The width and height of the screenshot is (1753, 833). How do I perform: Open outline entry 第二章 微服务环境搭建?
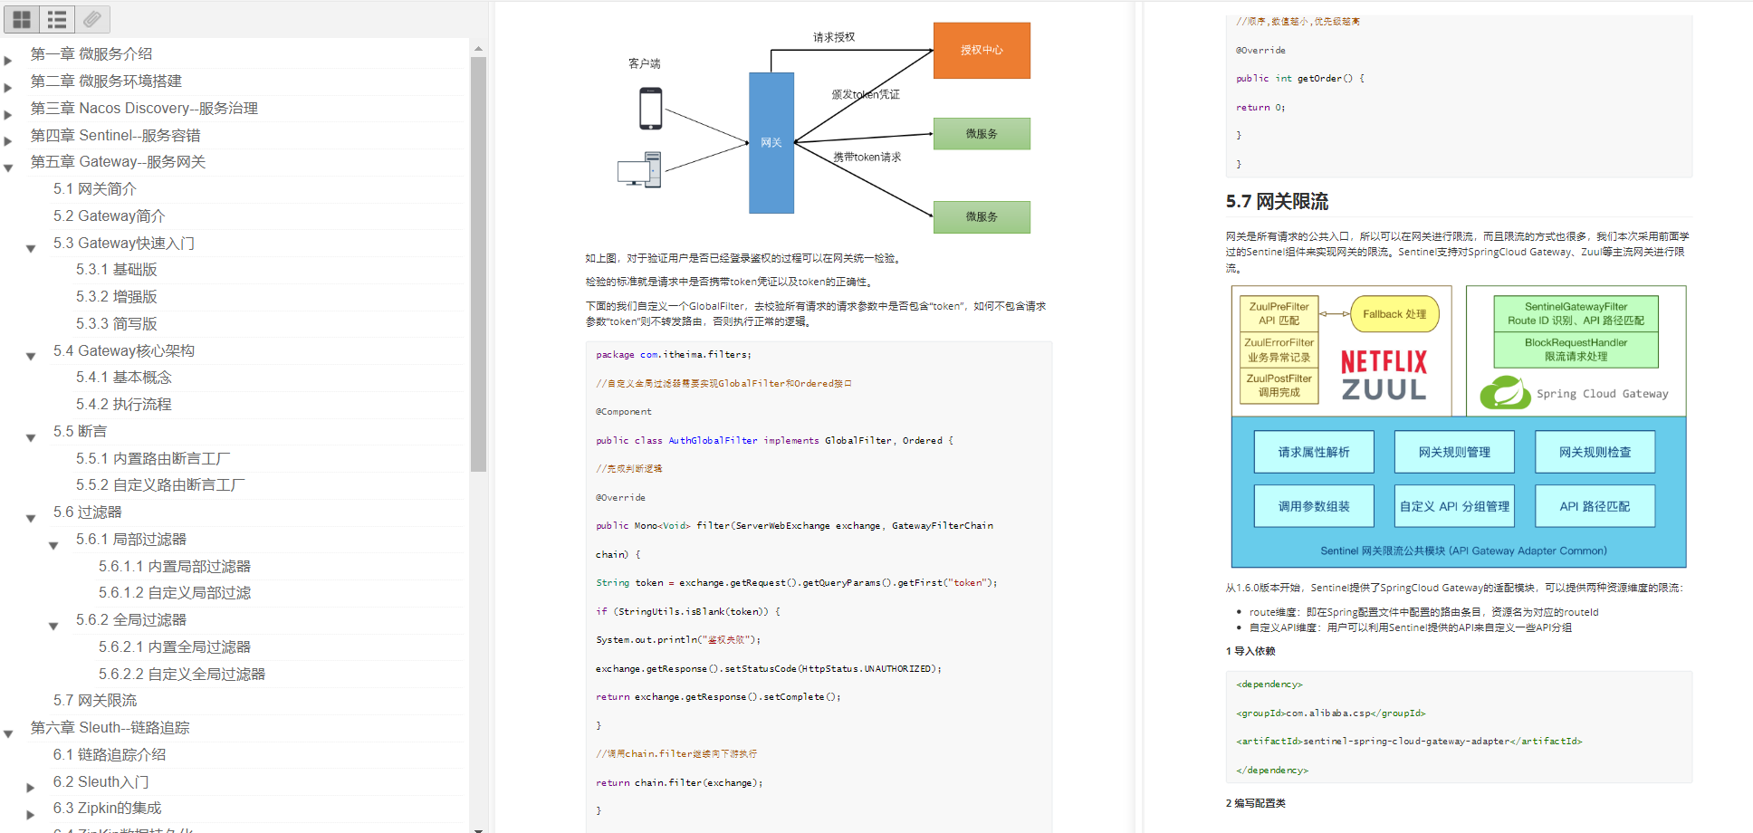(x=106, y=81)
